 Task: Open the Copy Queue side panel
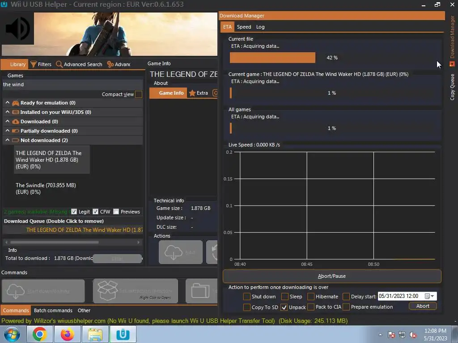pyautogui.click(x=452, y=87)
